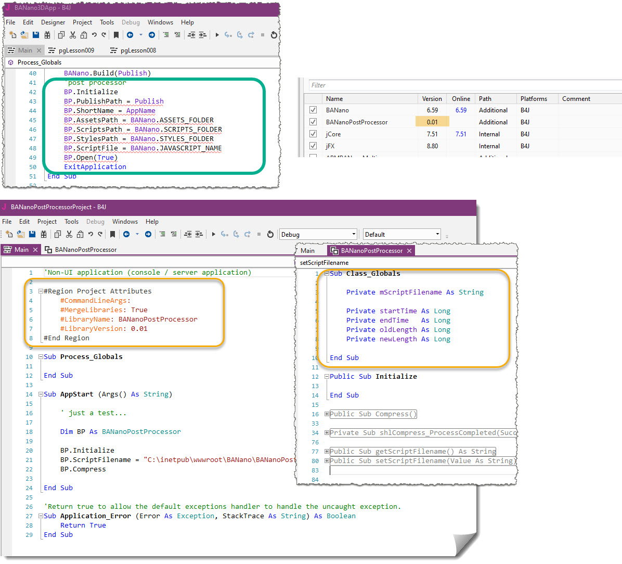Open back-navigation history dropdown in BANano3DApp
Screen dimensions: 622x564
(140, 35)
